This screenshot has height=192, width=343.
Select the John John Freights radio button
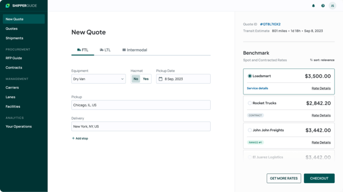(x=250, y=130)
